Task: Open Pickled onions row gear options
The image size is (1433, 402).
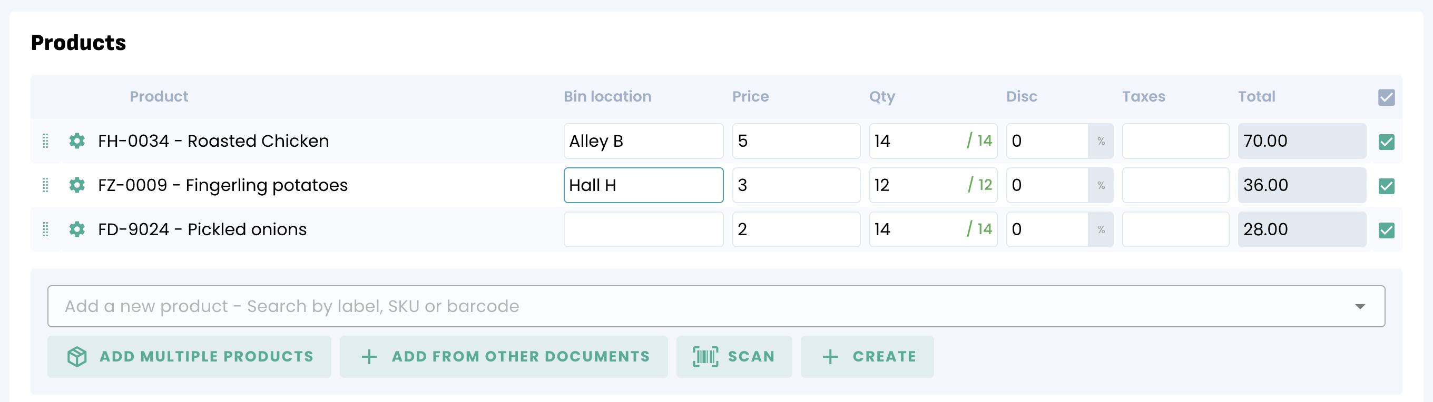Action: coord(77,229)
